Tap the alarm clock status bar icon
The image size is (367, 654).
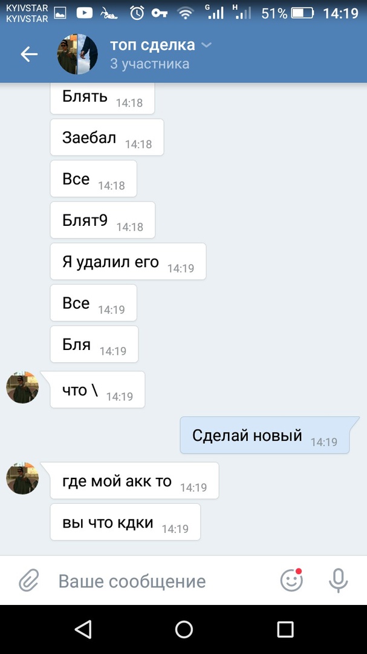[x=137, y=13]
